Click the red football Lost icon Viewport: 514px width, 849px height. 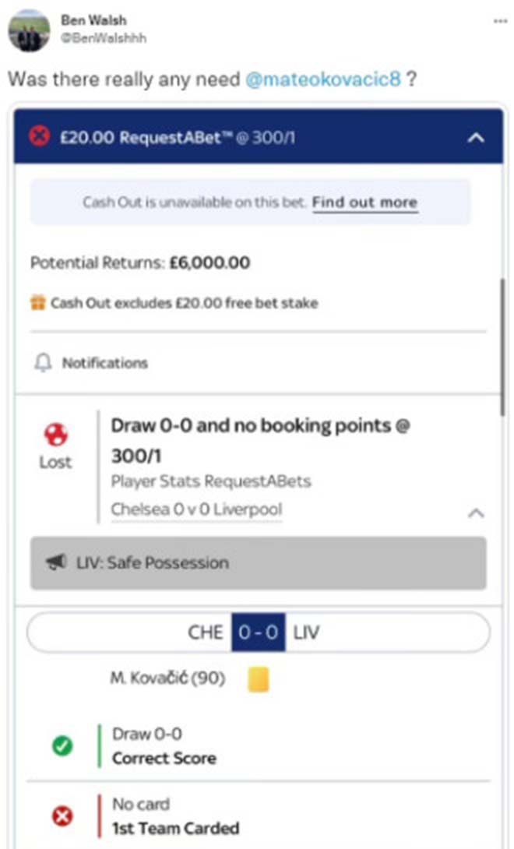tap(55, 435)
